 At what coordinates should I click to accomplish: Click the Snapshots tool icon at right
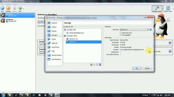coord(170,51)
